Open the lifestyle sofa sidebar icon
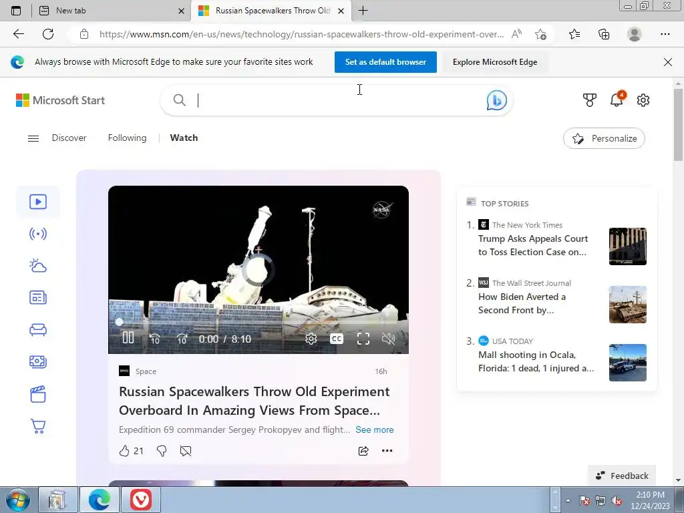 38,330
